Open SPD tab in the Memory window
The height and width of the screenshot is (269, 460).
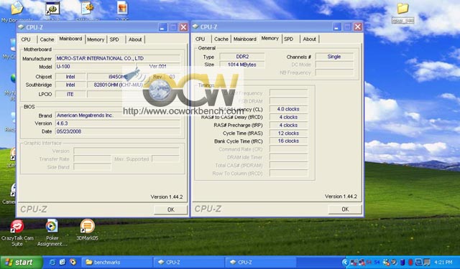(x=289, y=39)
